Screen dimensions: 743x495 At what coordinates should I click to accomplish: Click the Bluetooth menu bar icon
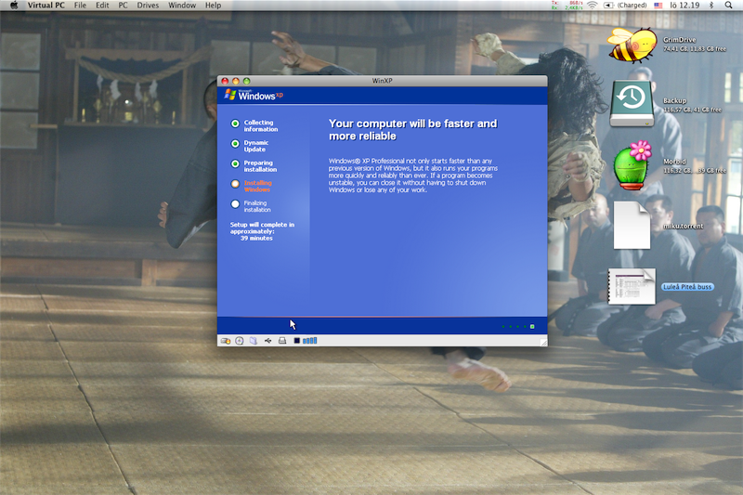[711, 6]
